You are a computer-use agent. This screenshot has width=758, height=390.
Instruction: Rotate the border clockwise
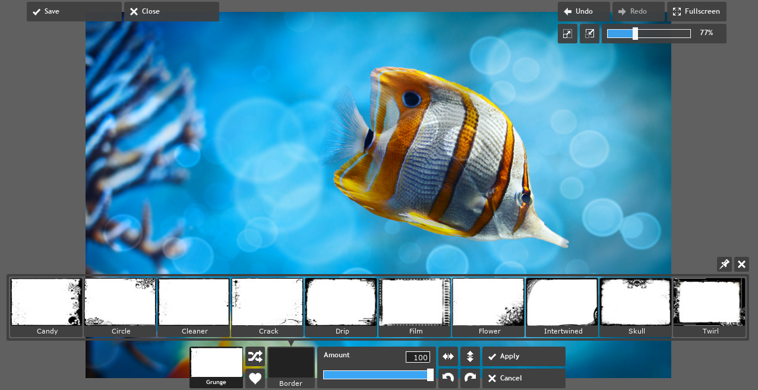[470, 378]
